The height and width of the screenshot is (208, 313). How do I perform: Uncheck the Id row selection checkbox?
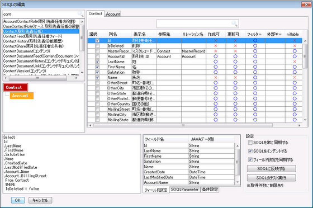click(97, 40)
